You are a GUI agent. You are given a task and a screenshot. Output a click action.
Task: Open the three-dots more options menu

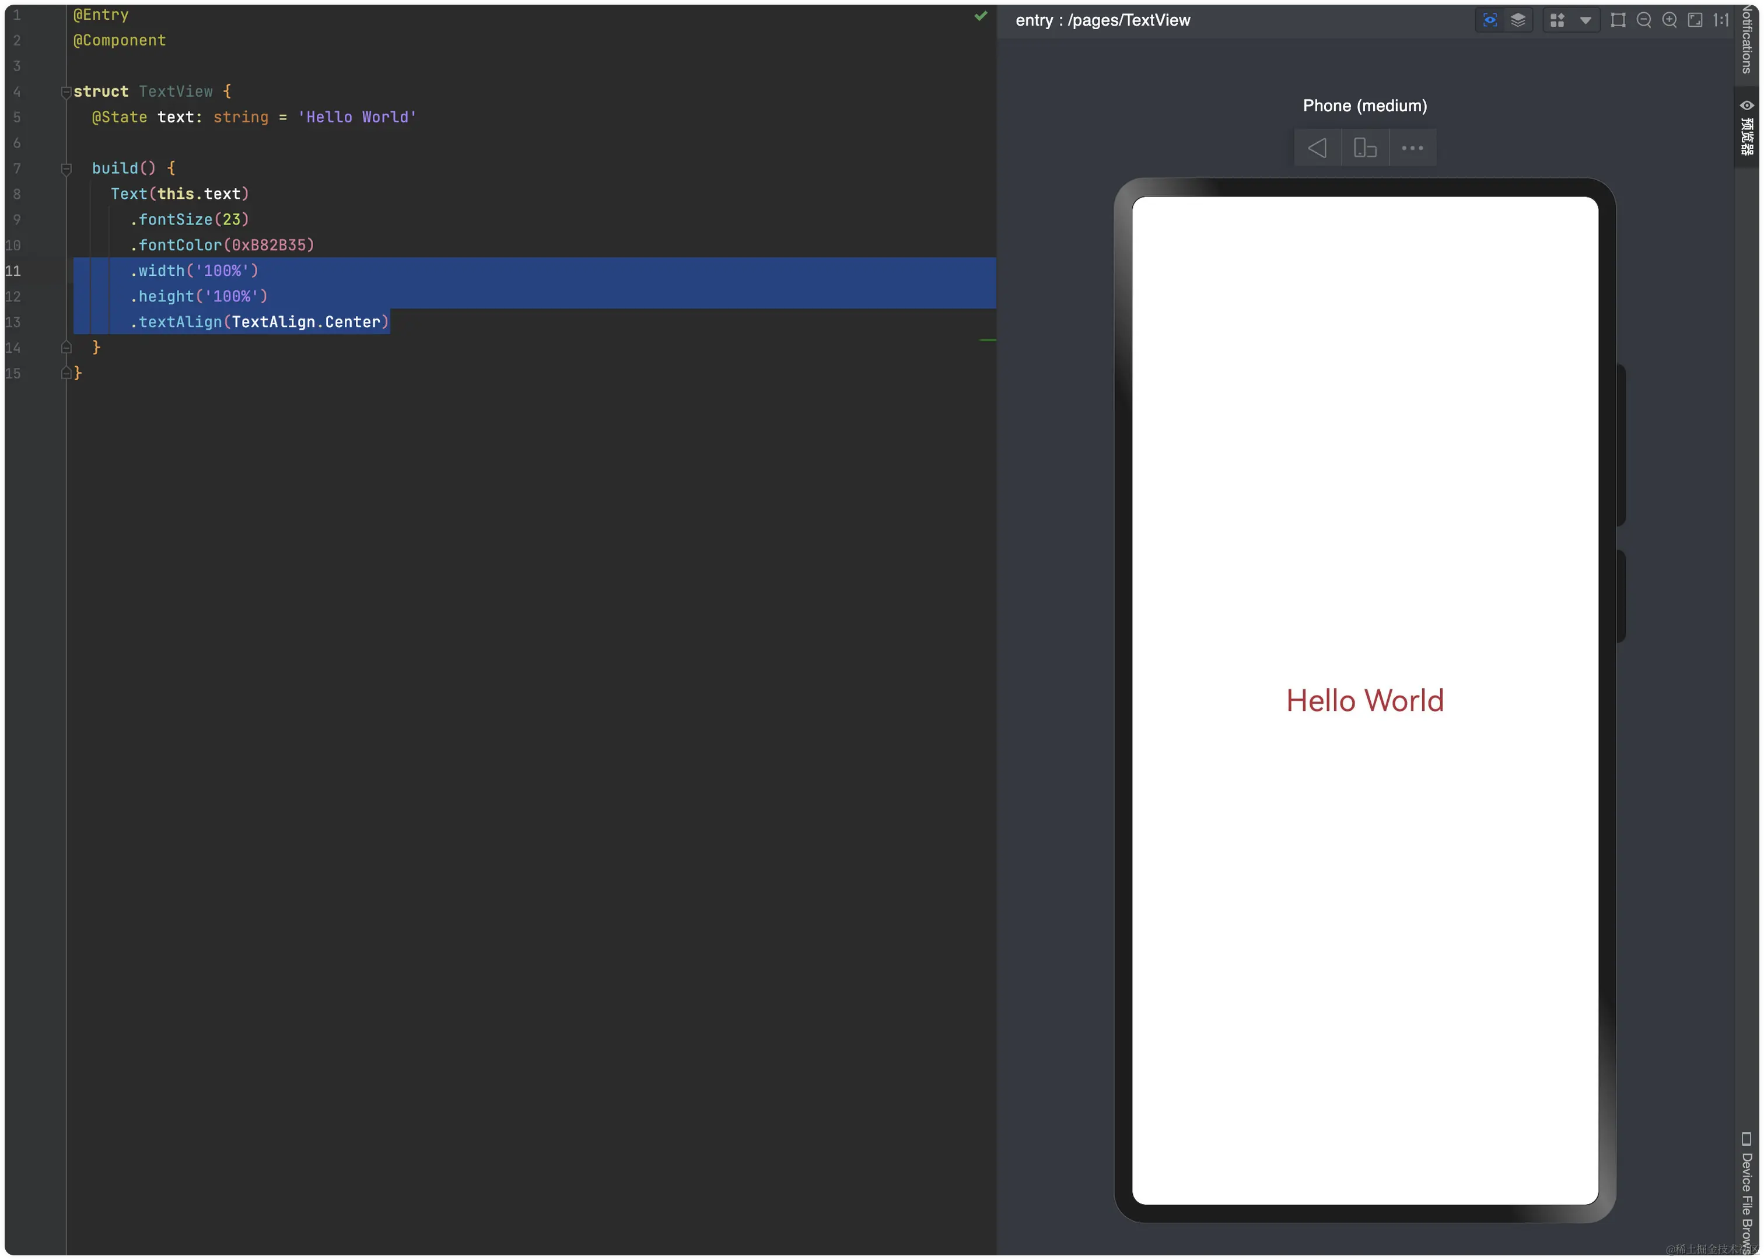1412,148
